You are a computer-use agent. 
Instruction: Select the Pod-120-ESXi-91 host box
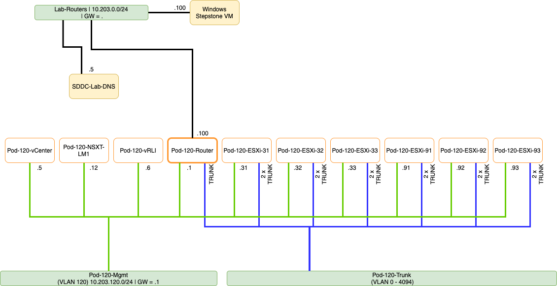(409, 150)
